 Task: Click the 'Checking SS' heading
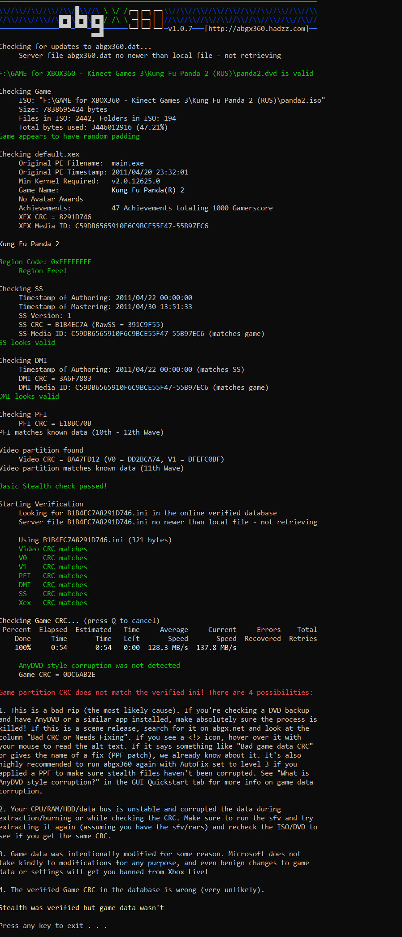(22, 289)
